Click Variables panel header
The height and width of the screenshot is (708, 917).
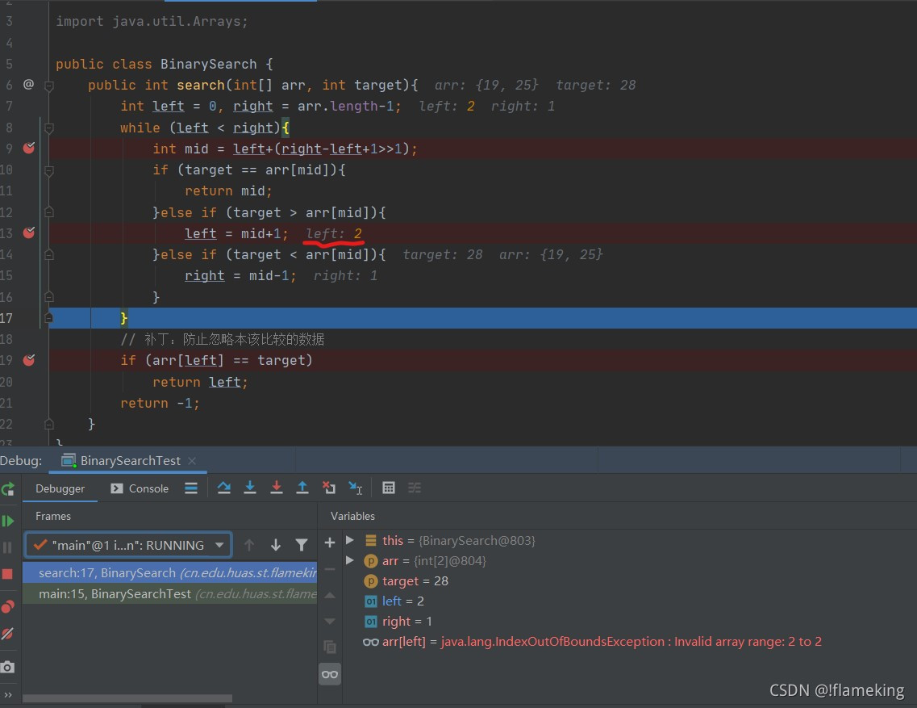click(352, 516)
